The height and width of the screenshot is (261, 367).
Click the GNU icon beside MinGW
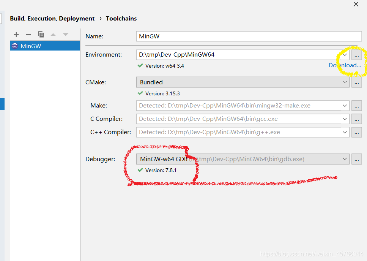point(15,46)
